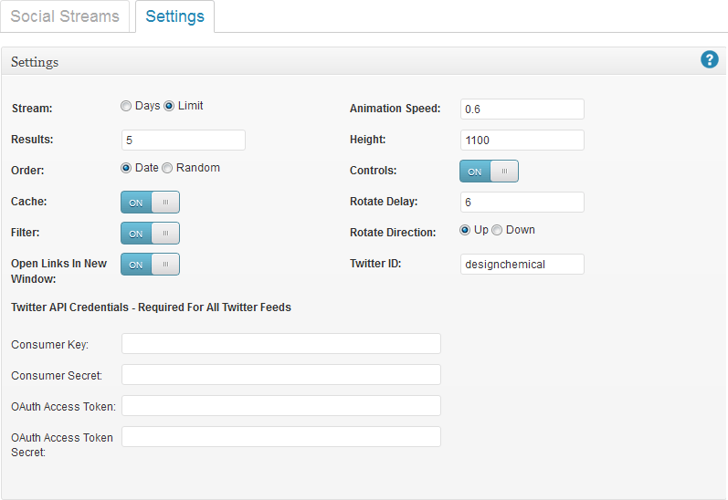Open the blue help question-mark icon

[709, 60]
